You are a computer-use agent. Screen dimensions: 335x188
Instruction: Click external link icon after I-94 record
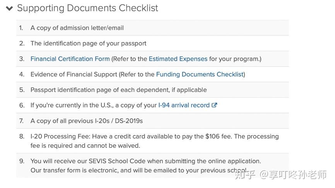(x=214, y=105)
